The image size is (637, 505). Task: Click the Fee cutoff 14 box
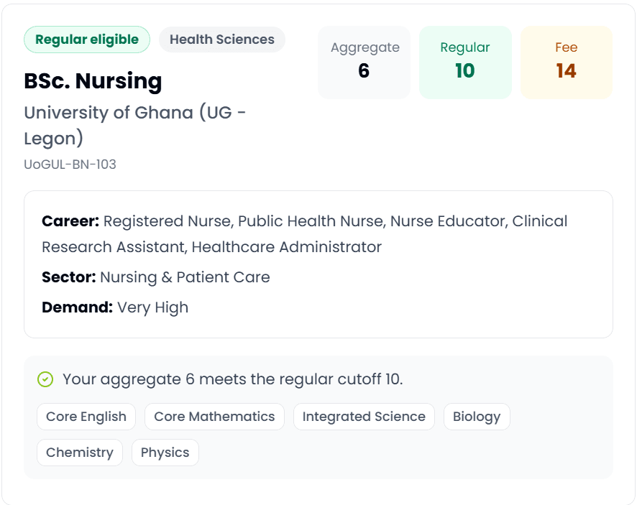pyautogui.click(x=567, y=62)
